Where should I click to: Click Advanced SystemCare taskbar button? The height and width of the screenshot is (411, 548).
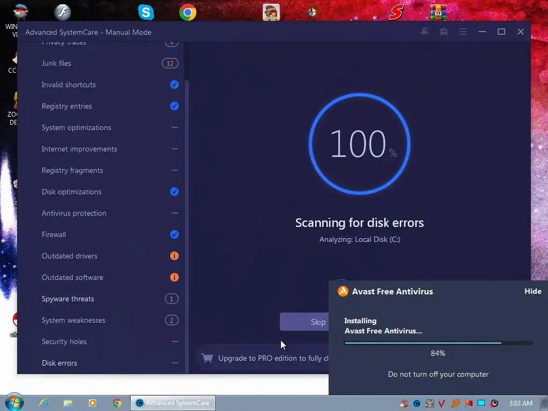click(173, 403)
